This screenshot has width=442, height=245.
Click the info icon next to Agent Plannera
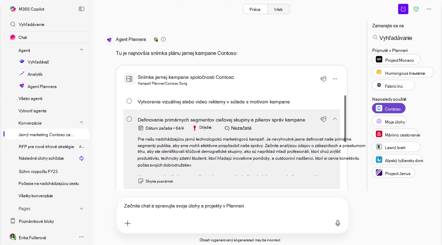click(163, 39)
